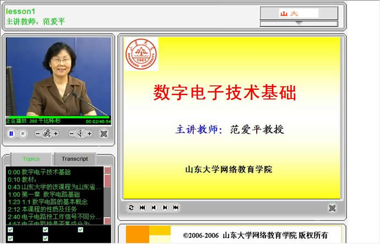Jump to the last slide
This screenshot has width=380, height=244.
coord(176,208)
